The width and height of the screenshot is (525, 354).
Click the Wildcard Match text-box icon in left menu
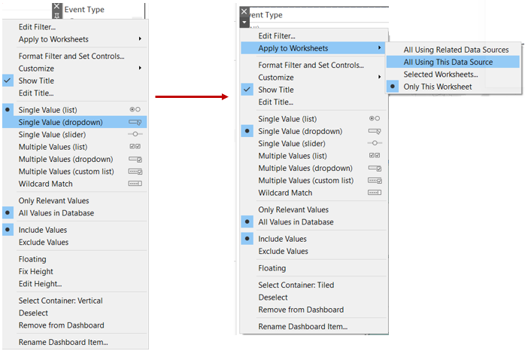[x=135, y=184]
